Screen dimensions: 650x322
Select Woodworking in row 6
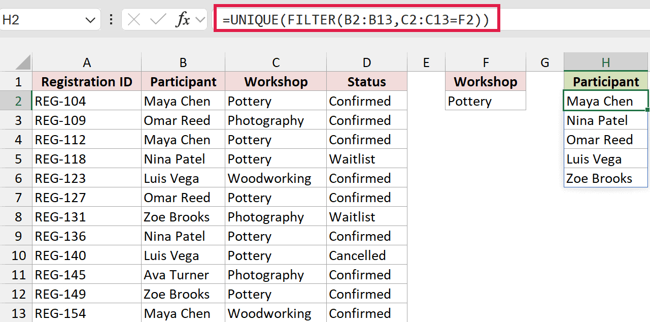[x=276, y=178]
